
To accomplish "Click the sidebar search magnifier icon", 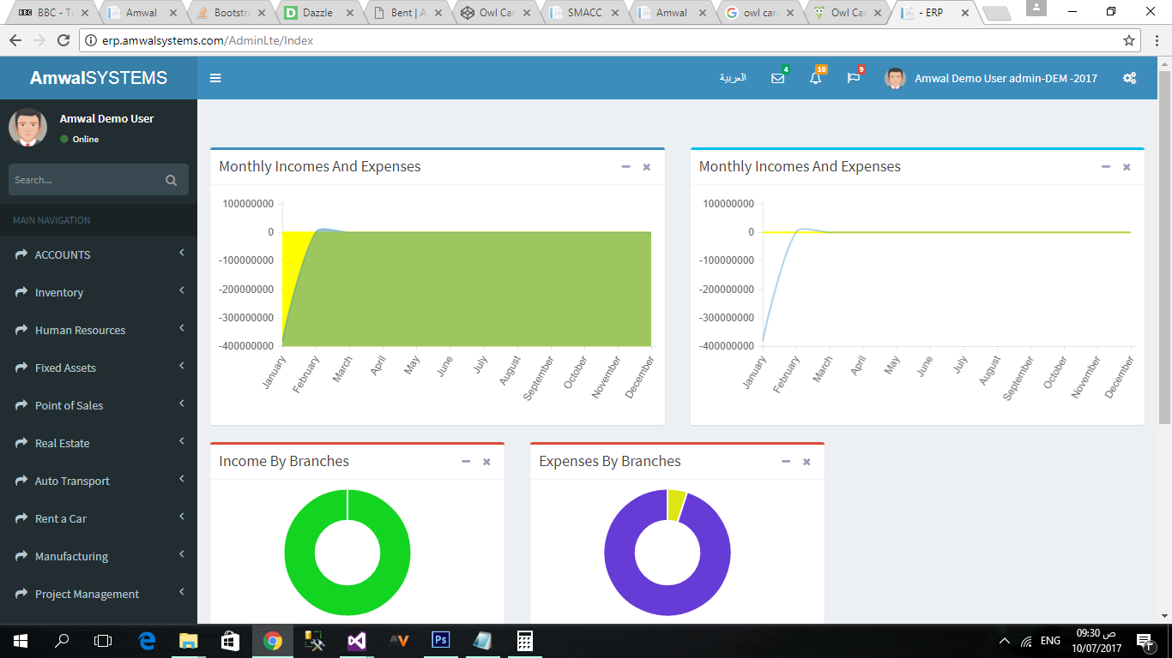I will click(x=171, y=180).
